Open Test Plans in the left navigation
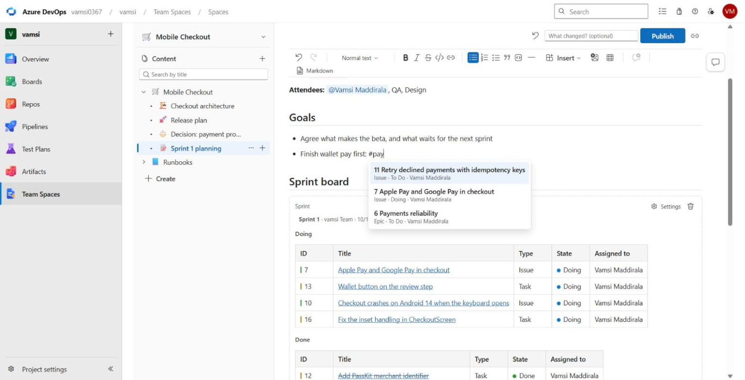 (x=61, y=149)
